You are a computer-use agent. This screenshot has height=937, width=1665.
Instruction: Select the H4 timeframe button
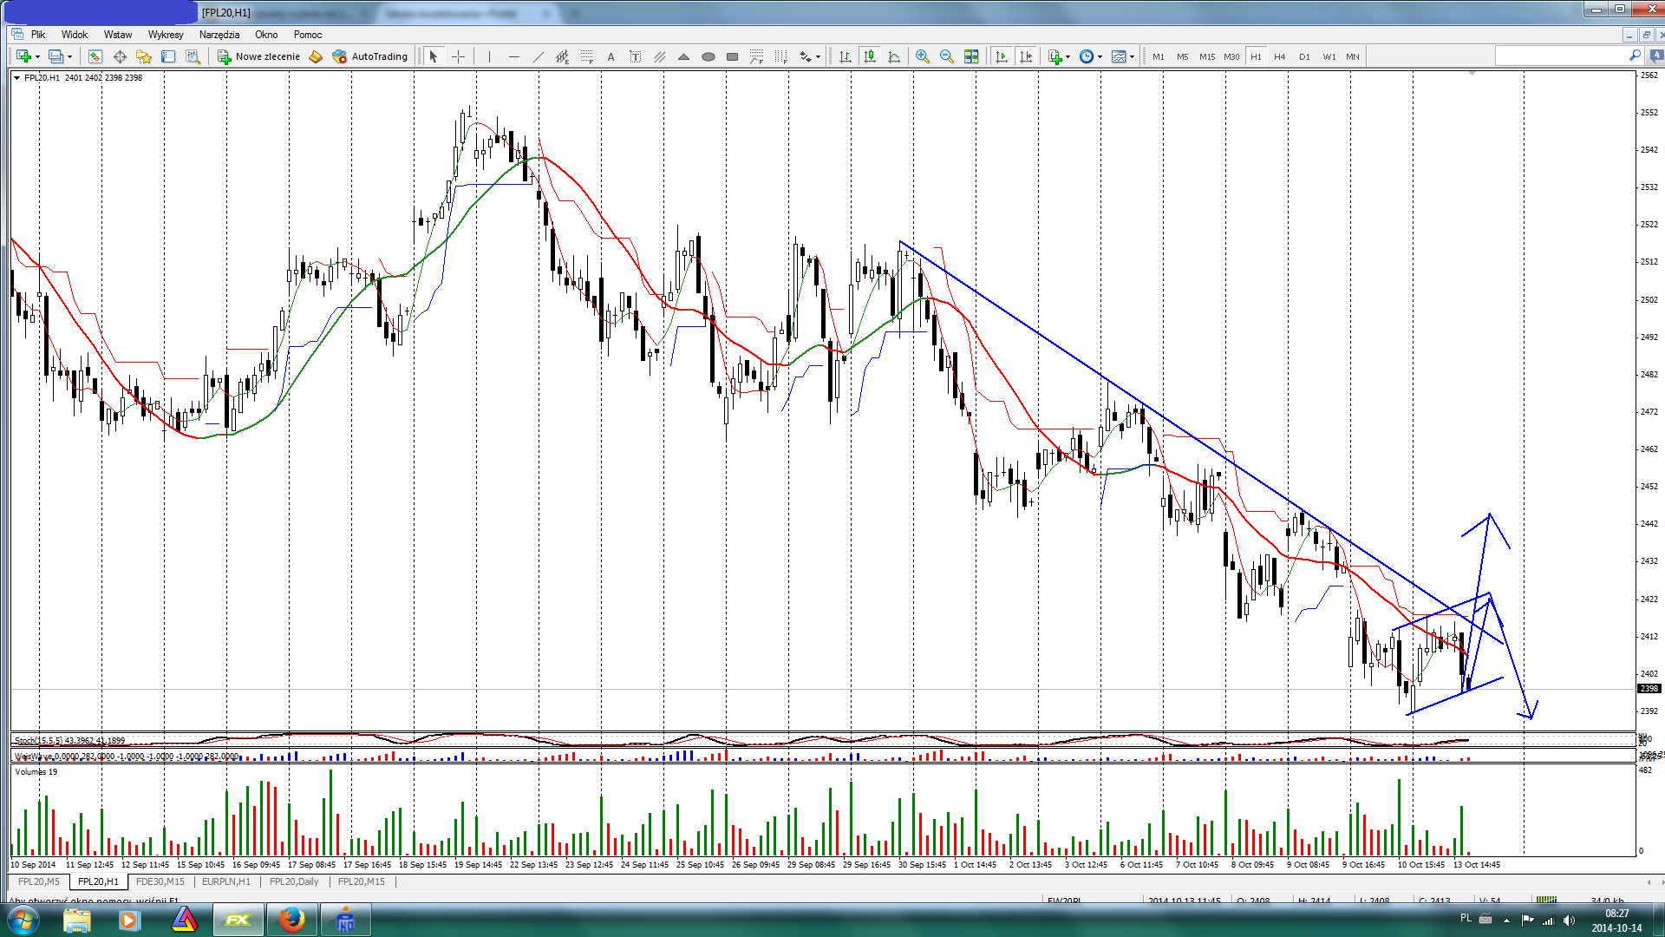click(1279, 57)
